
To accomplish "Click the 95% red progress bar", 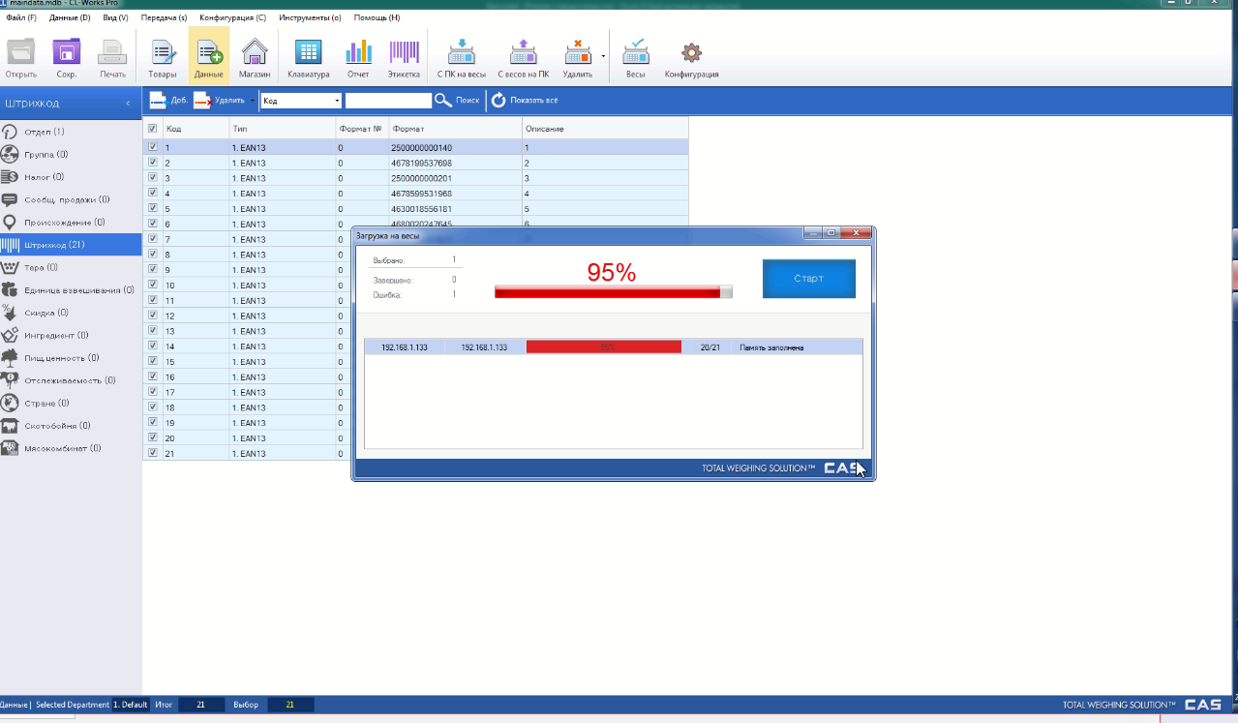I will [x=613, y=292].
